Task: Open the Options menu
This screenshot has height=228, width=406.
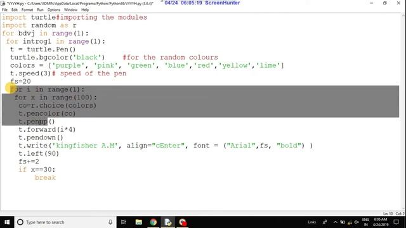Action: coord(53,10)
